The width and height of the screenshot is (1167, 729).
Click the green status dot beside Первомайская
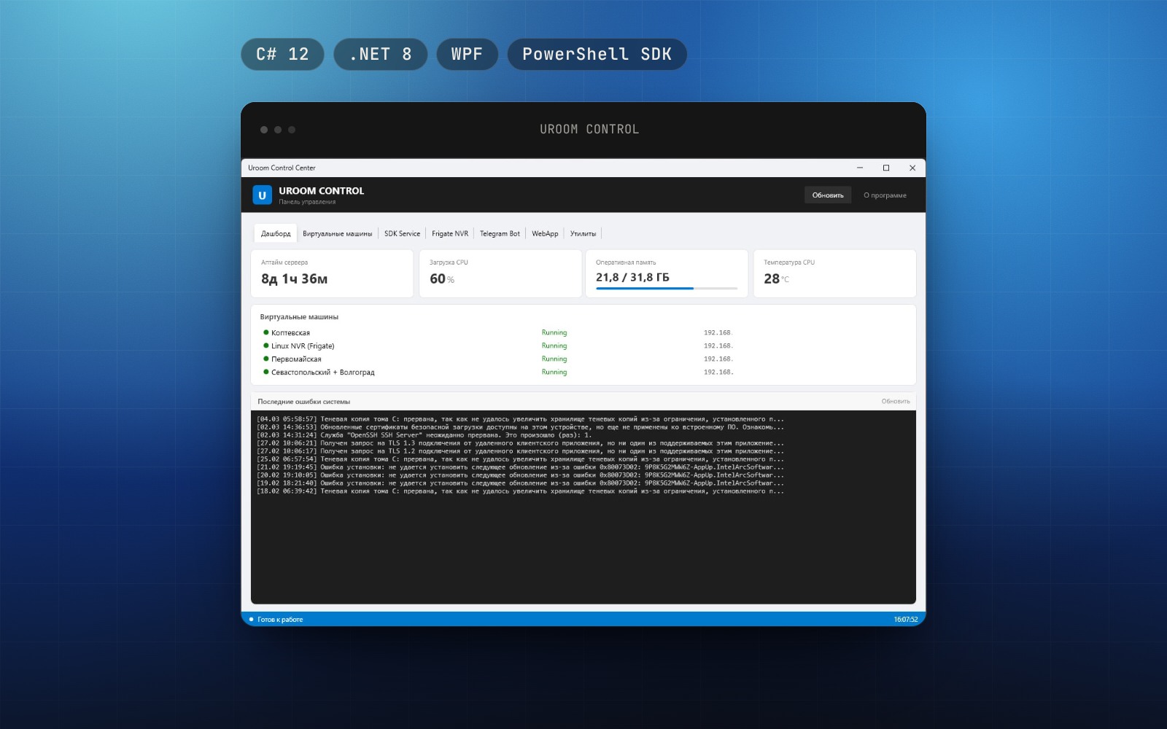pos(265,359)
